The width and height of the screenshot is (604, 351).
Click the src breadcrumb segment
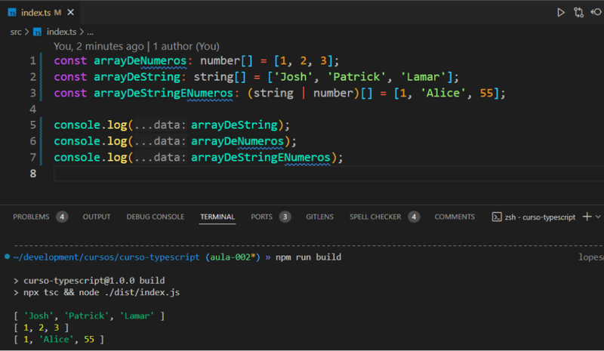(16, 32)
